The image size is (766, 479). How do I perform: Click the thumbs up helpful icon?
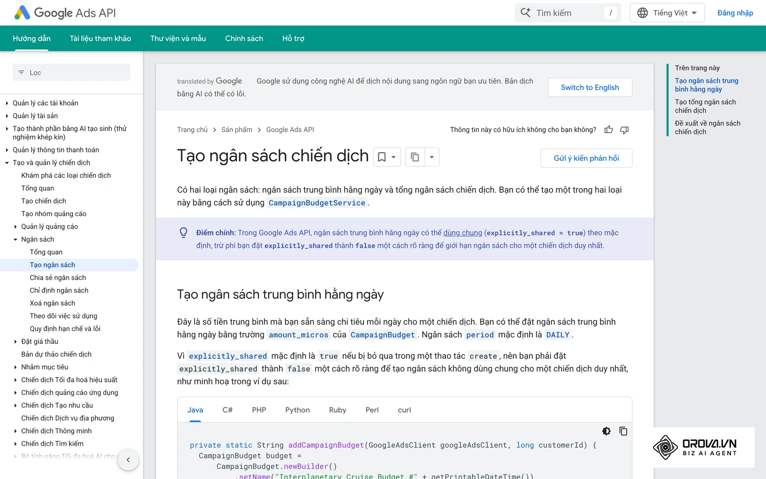[x=608, y=130]
